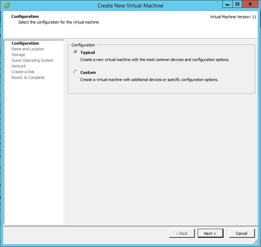The height and width of the screenshot is (247, 261).
Task: Click 'Select the configuration for the virtual machine' text
Action: tap(58, 22)
